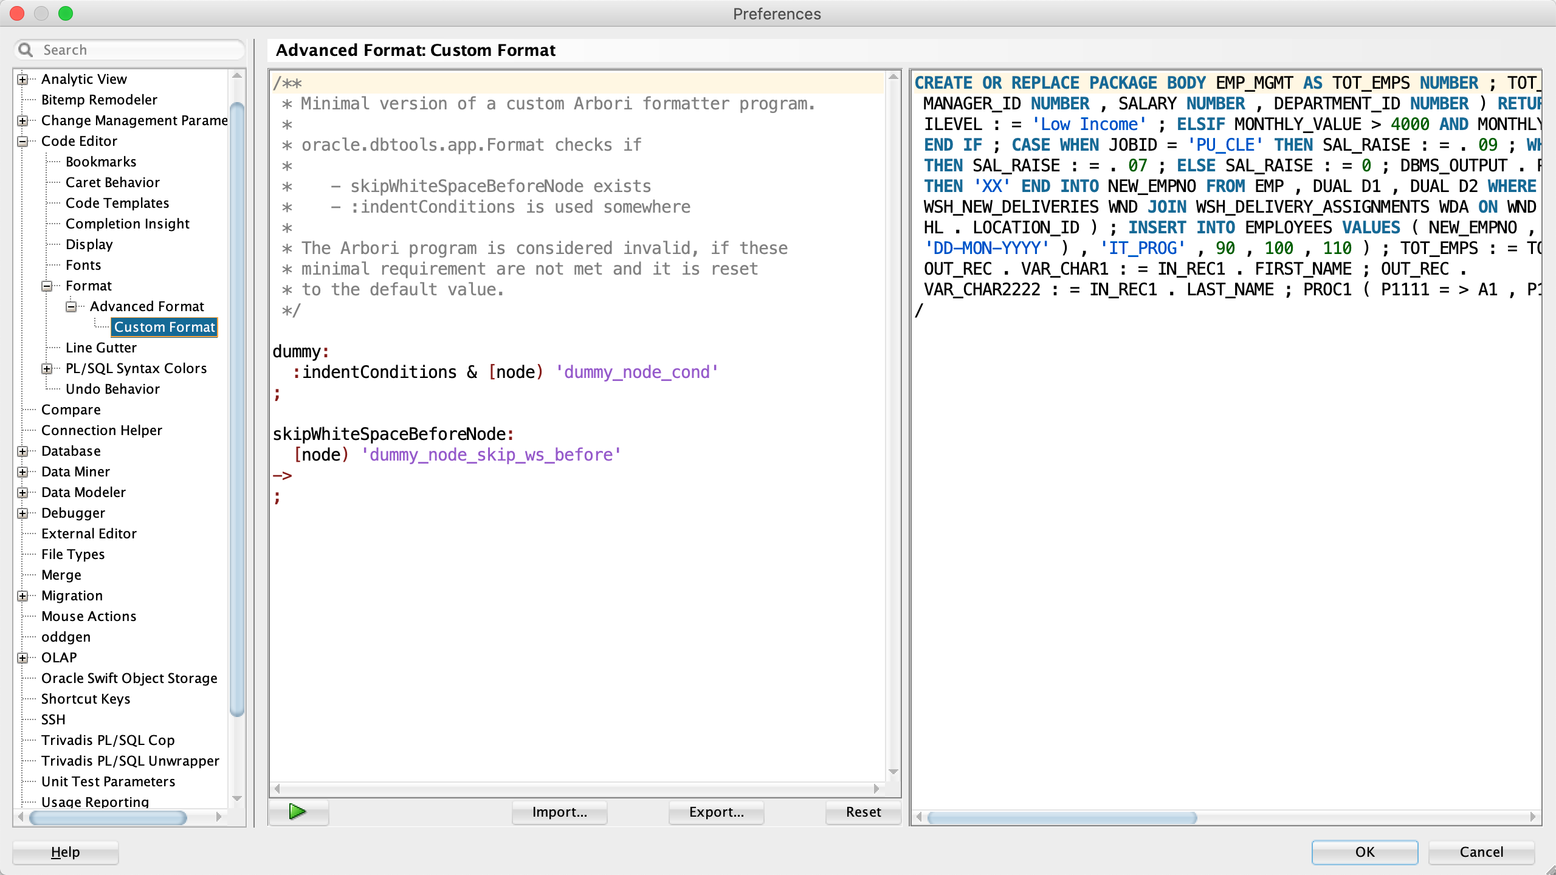
Task: Expand the Debugger tree node
Action: click(x=22, y=513)
